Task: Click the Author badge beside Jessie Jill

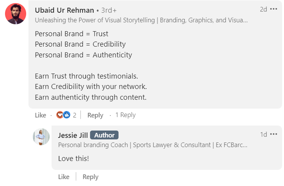Action: coord(104,135)
